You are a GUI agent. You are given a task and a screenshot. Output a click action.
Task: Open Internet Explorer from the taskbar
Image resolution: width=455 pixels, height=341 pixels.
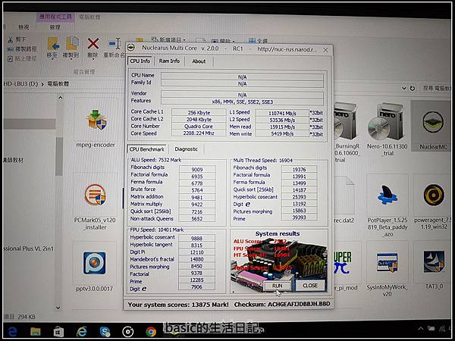tap(82, 331)
